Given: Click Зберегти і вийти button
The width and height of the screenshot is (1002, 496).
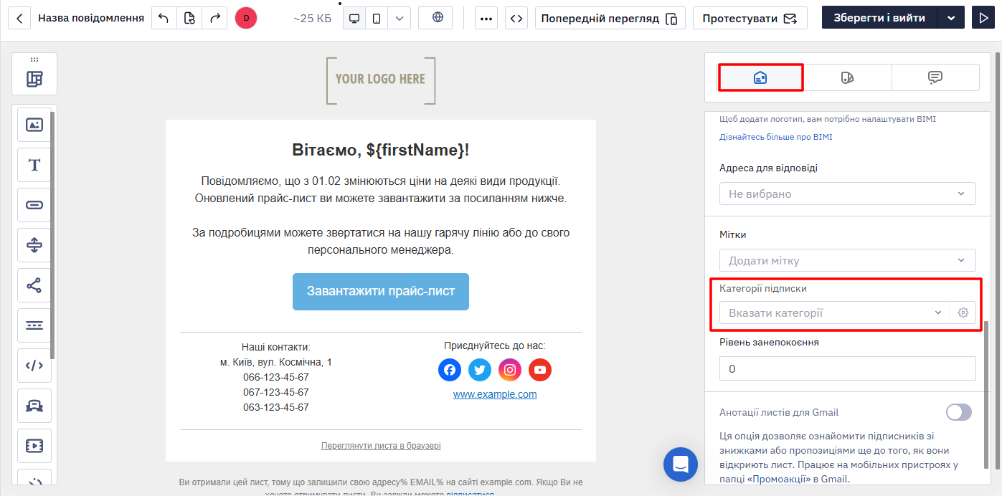Looking at the screenshot, I should click(879, 18).
